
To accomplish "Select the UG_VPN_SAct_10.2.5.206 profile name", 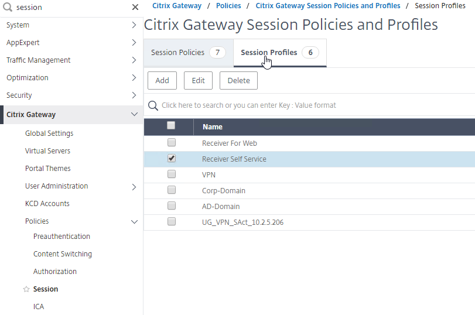I will click(x=242, y=222).
